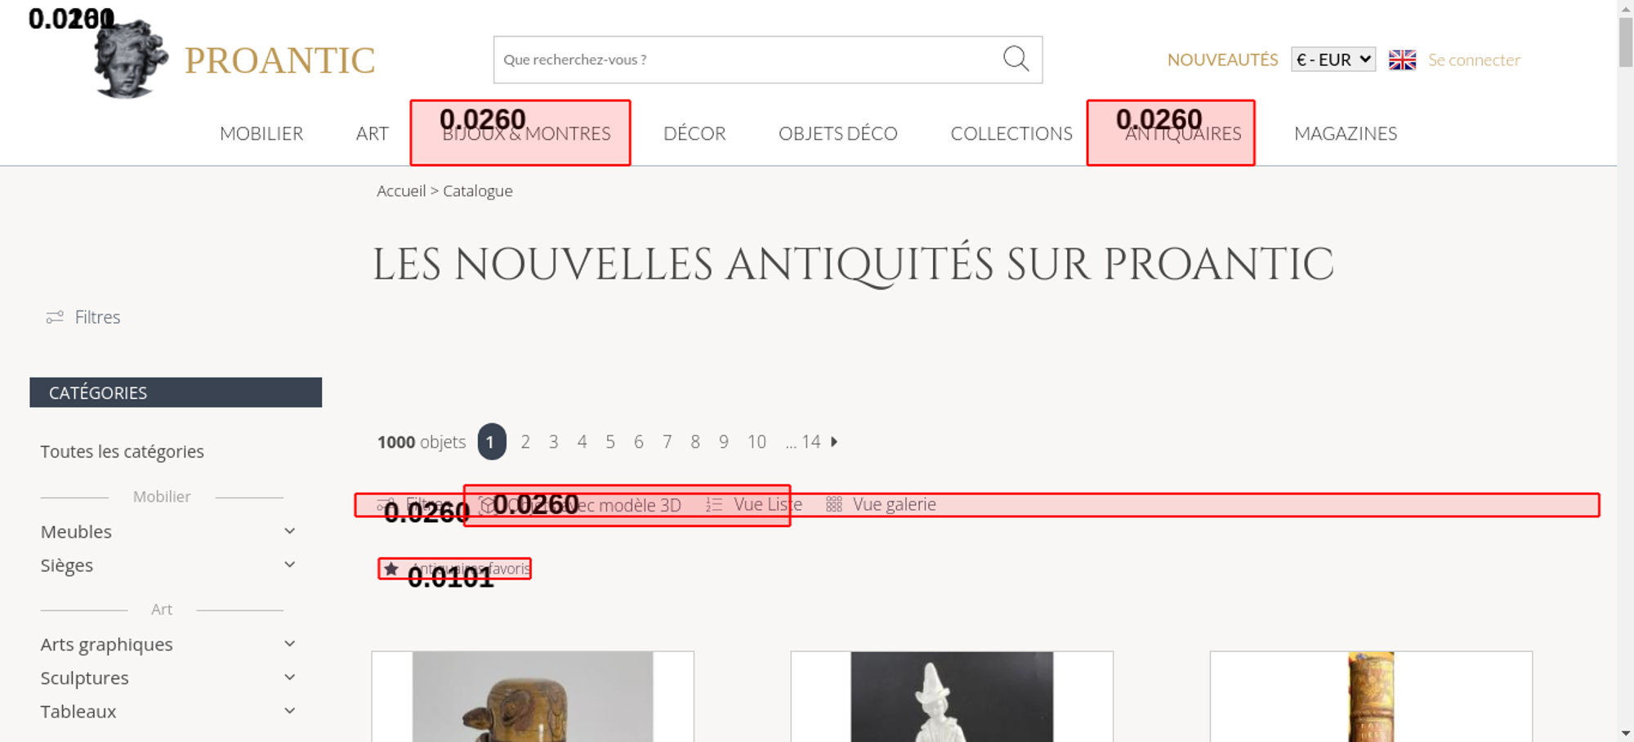The width and height of the screenshot is (1634, 742).
Task: Switch language via the UK flag
Action: [x=1402, y=60]
